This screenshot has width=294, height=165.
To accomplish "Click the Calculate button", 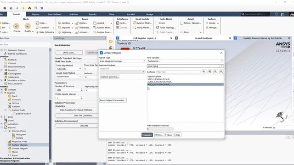I will (x=84, y=126).
